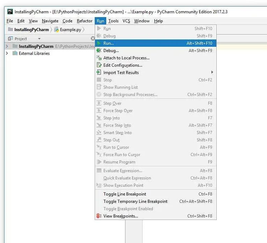
Task: Close the open Run menu header
Action: tap(100, 21)
